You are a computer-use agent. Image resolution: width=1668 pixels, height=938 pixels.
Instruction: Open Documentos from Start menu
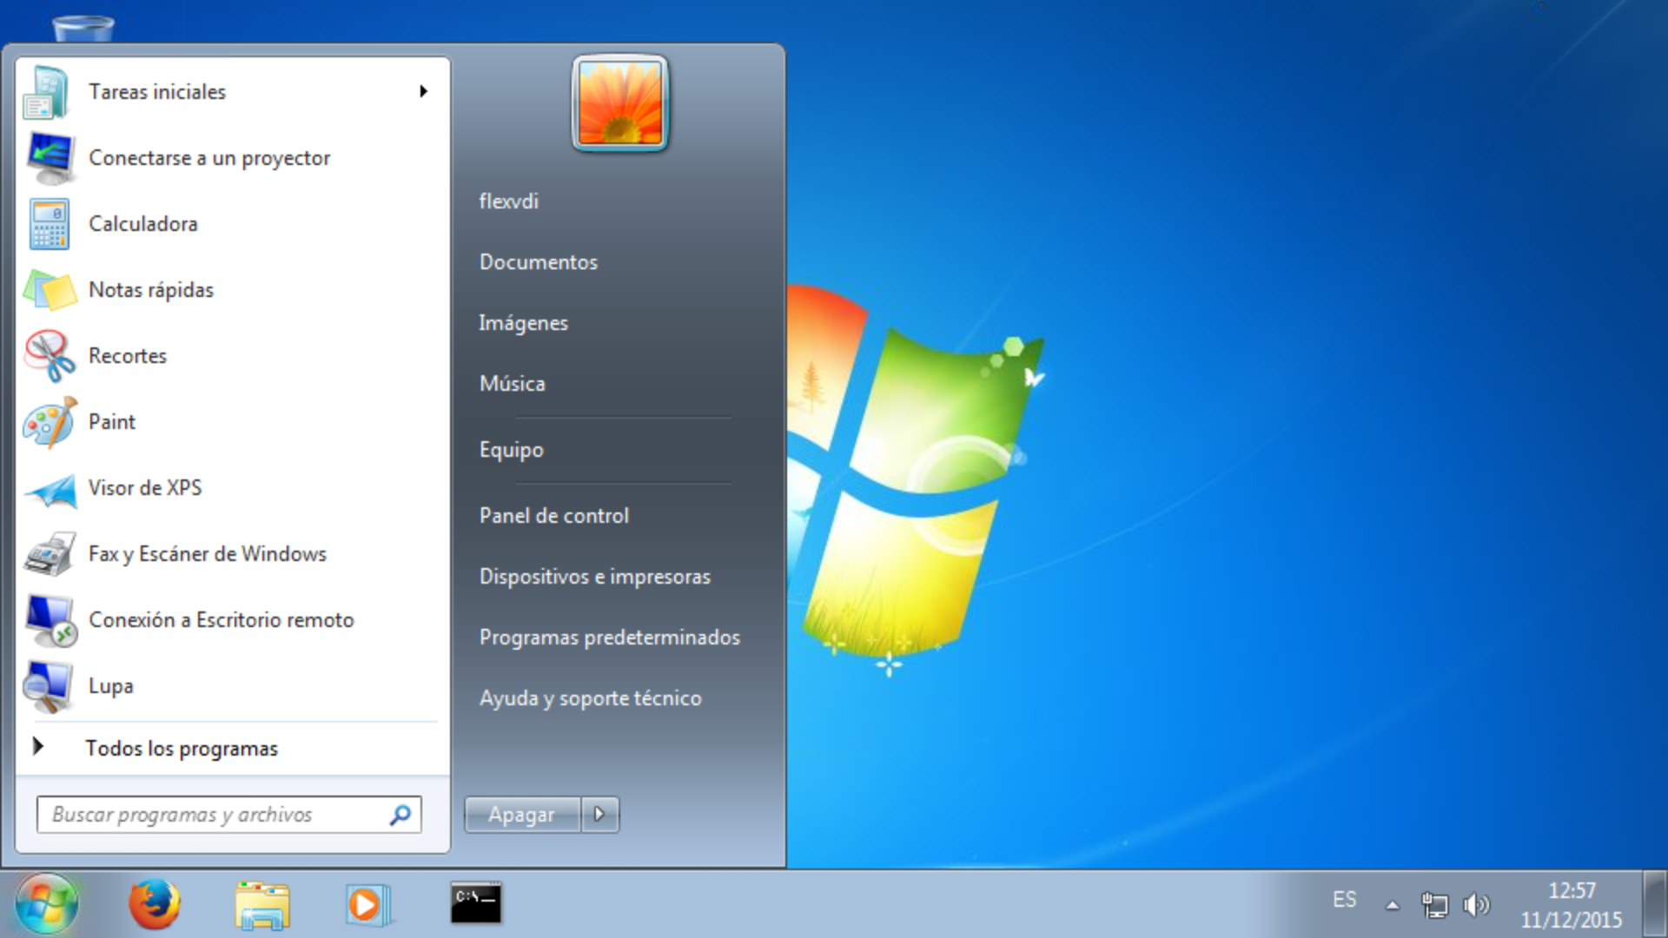(539, 262)
